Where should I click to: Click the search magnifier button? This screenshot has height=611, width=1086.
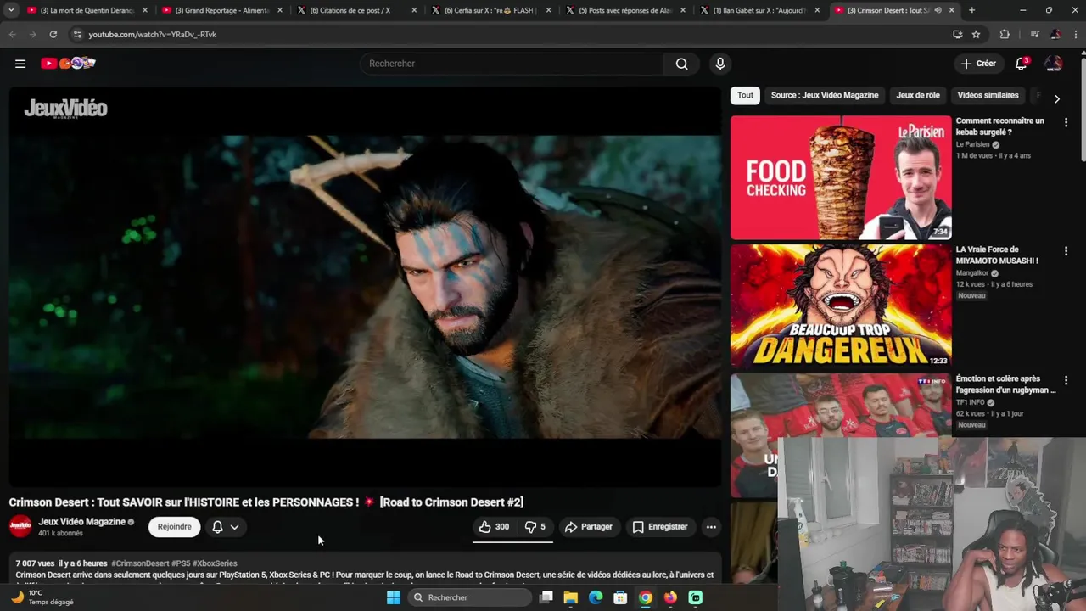(681, 64)
